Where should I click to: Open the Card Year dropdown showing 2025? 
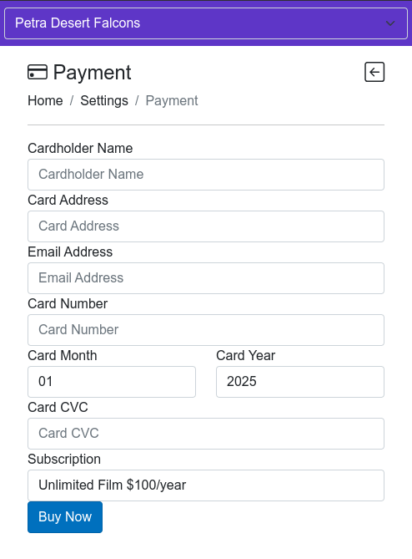300,382
